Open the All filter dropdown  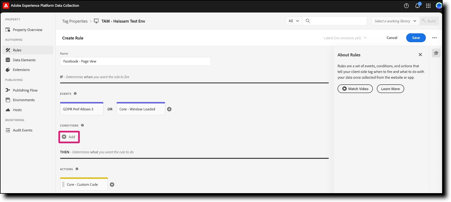tap(294, 21)
